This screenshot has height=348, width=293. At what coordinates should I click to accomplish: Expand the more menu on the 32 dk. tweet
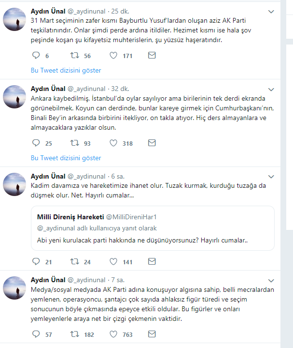pos(271,90)
